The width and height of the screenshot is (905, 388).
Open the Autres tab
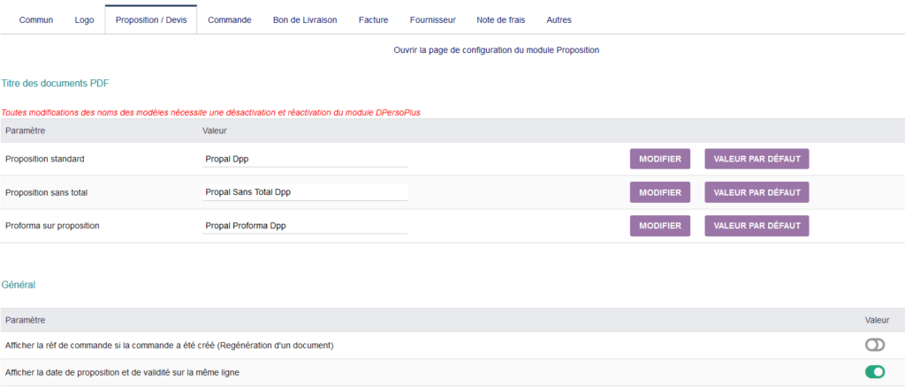pos(559,19)
